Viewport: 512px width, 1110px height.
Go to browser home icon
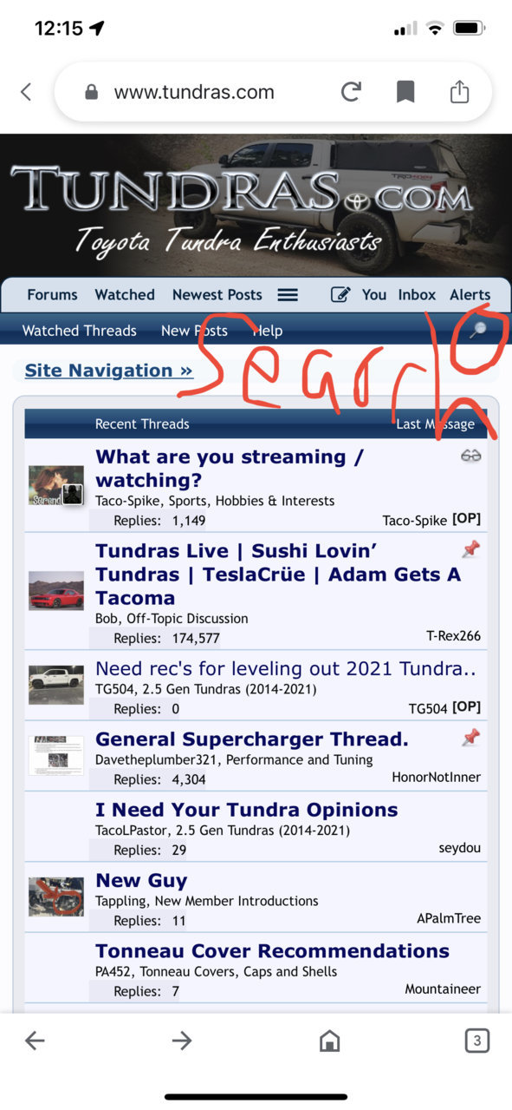[329, 1041]
